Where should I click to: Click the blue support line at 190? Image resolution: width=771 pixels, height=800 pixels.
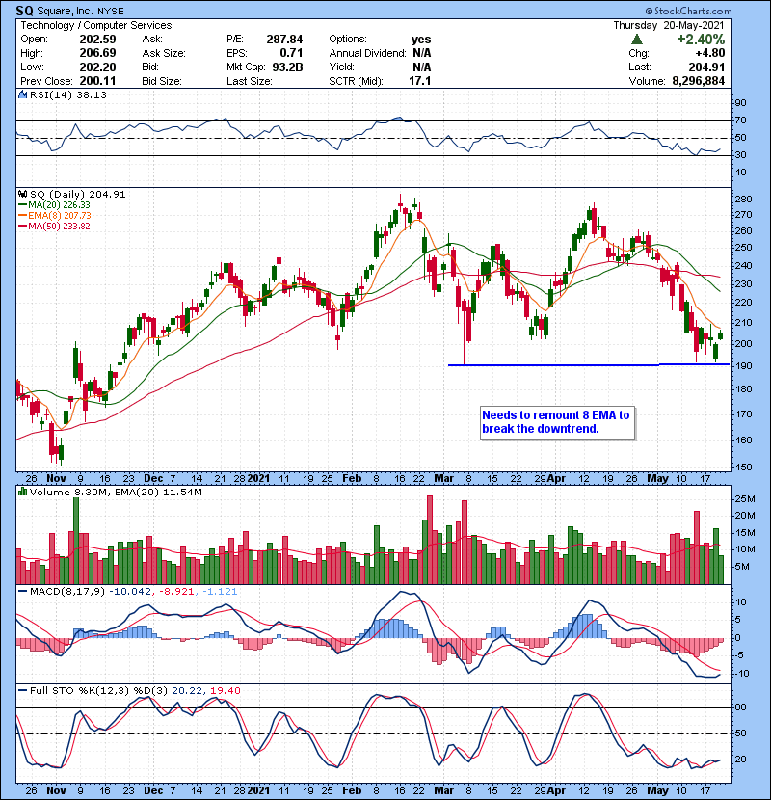588,364
